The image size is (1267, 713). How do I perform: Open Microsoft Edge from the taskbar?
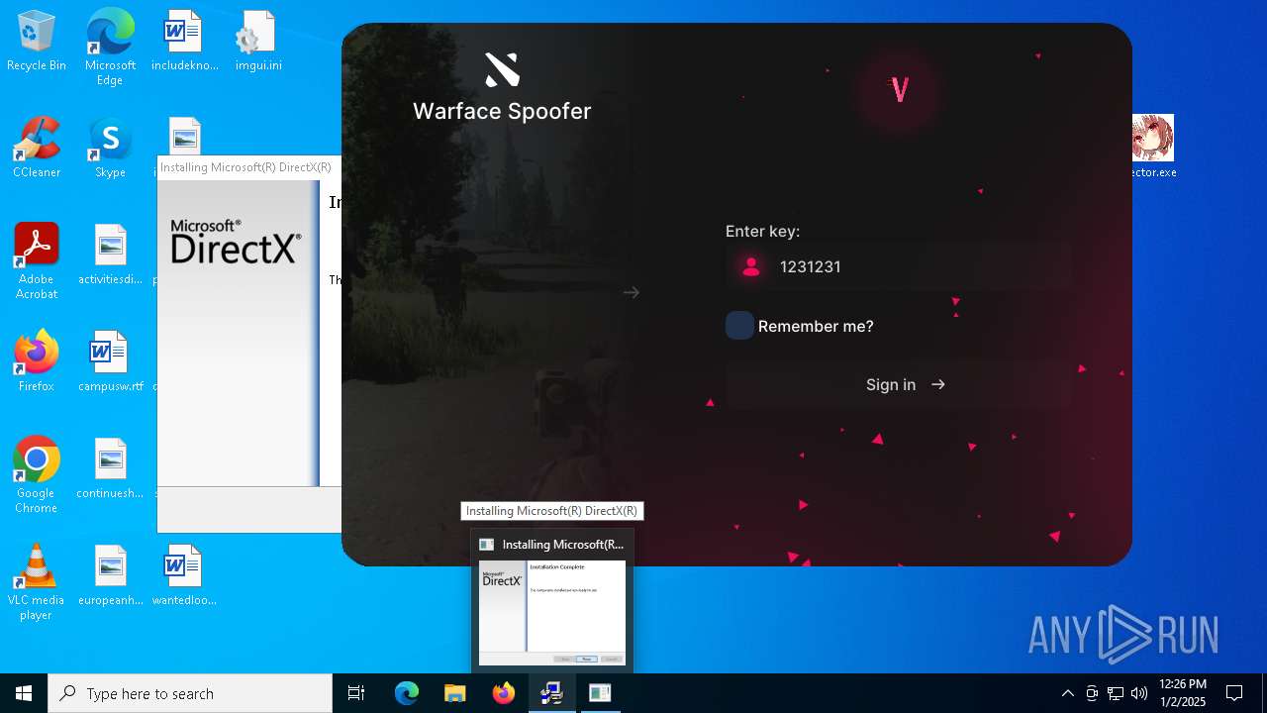pyautogui.click(x=407, y=693)
